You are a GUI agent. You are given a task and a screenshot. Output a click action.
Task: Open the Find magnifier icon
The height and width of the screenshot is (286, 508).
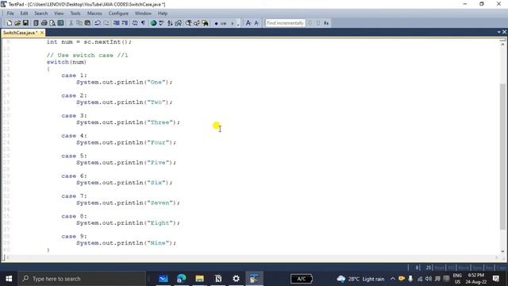188,23
